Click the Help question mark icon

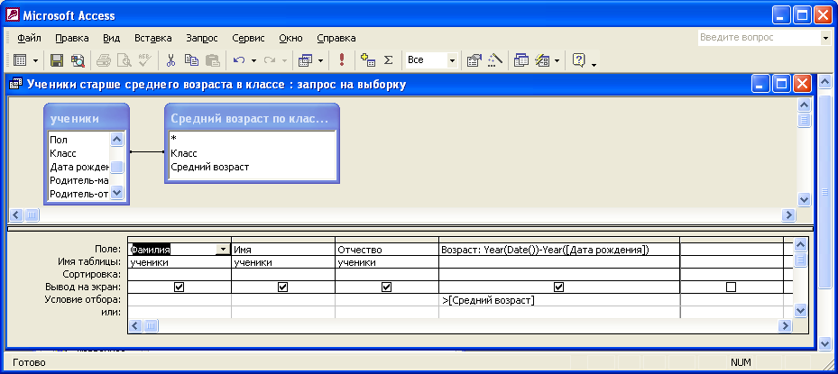[x=578, y=60]
